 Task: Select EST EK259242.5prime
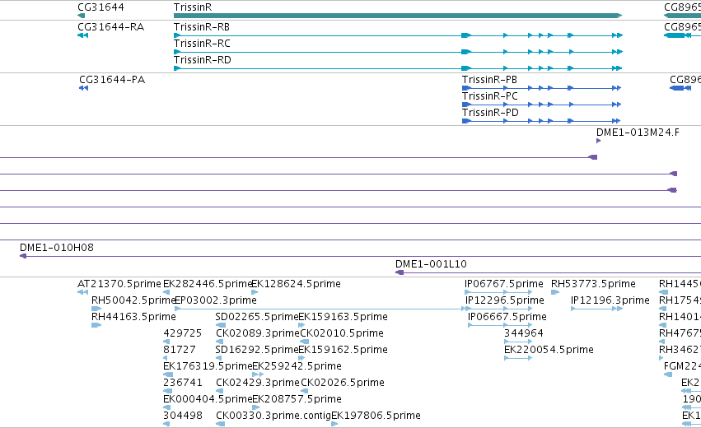[x=297, y=366]
